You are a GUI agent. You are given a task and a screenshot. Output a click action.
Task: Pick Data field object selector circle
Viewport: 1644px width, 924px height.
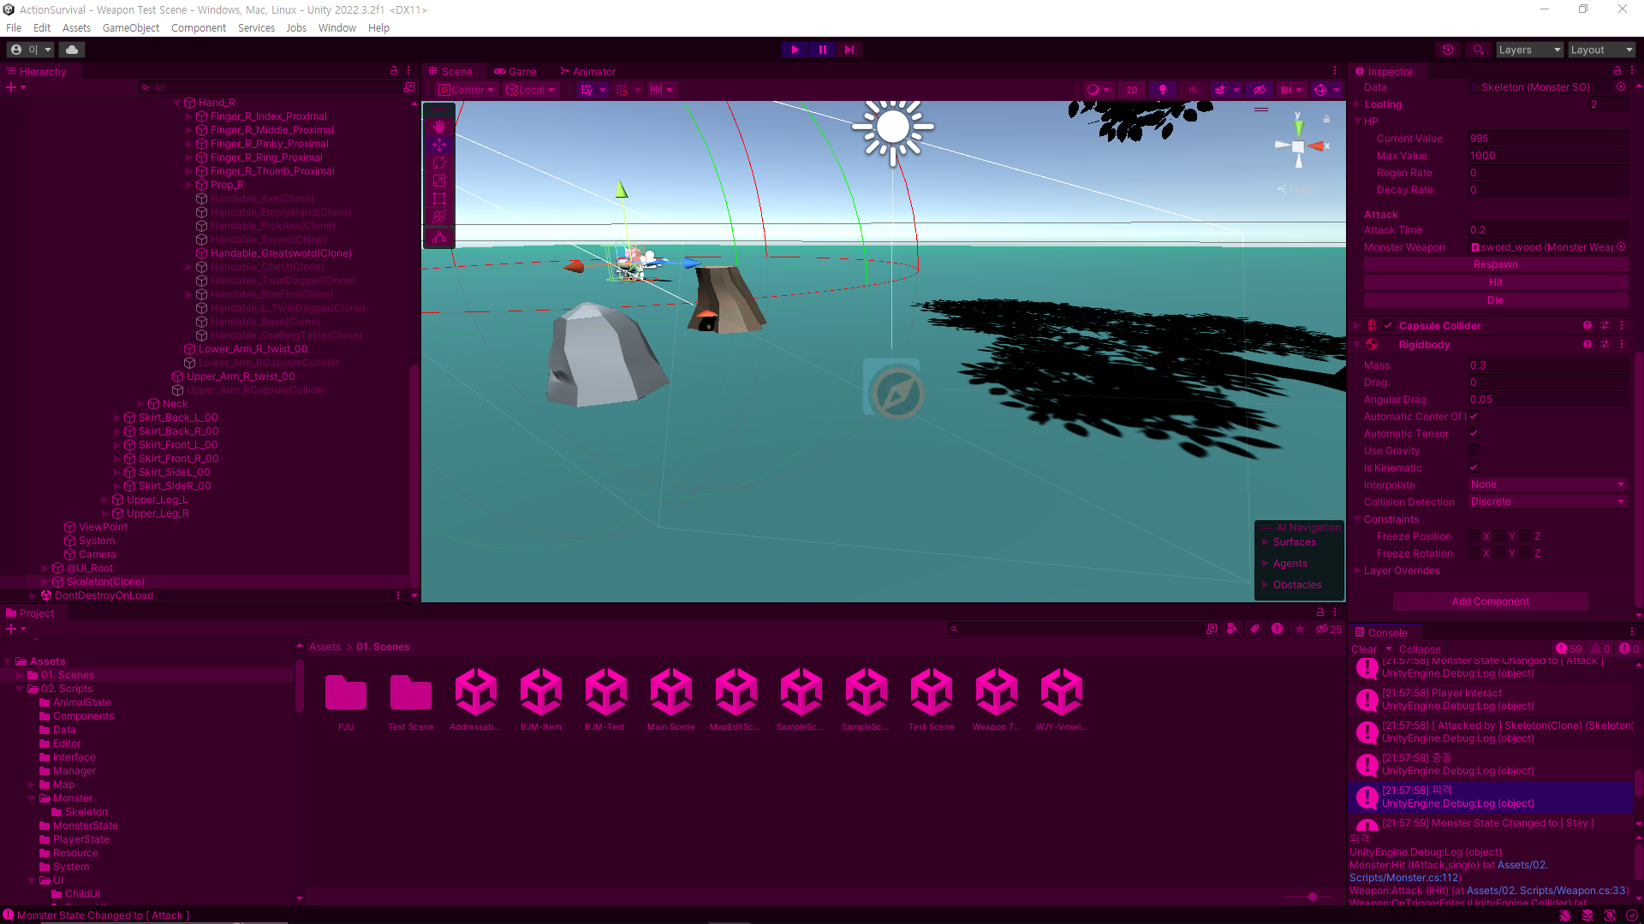coord(1621,87)
